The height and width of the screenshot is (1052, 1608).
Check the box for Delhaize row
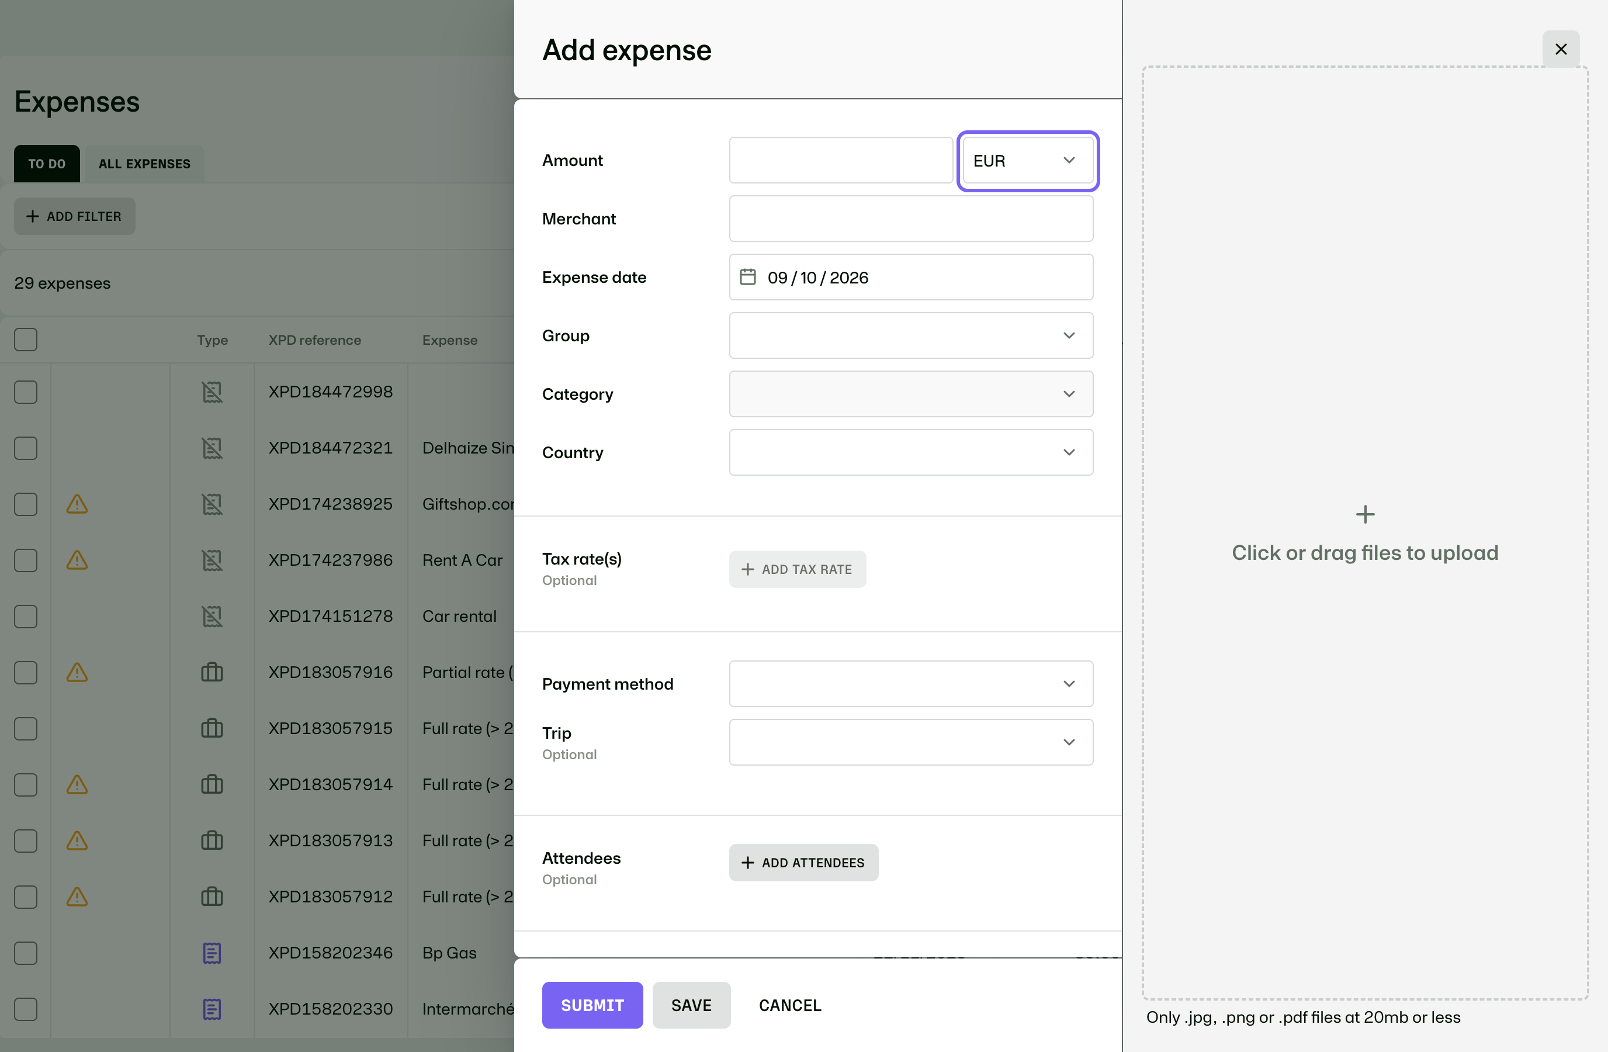(x=26, y=448)
